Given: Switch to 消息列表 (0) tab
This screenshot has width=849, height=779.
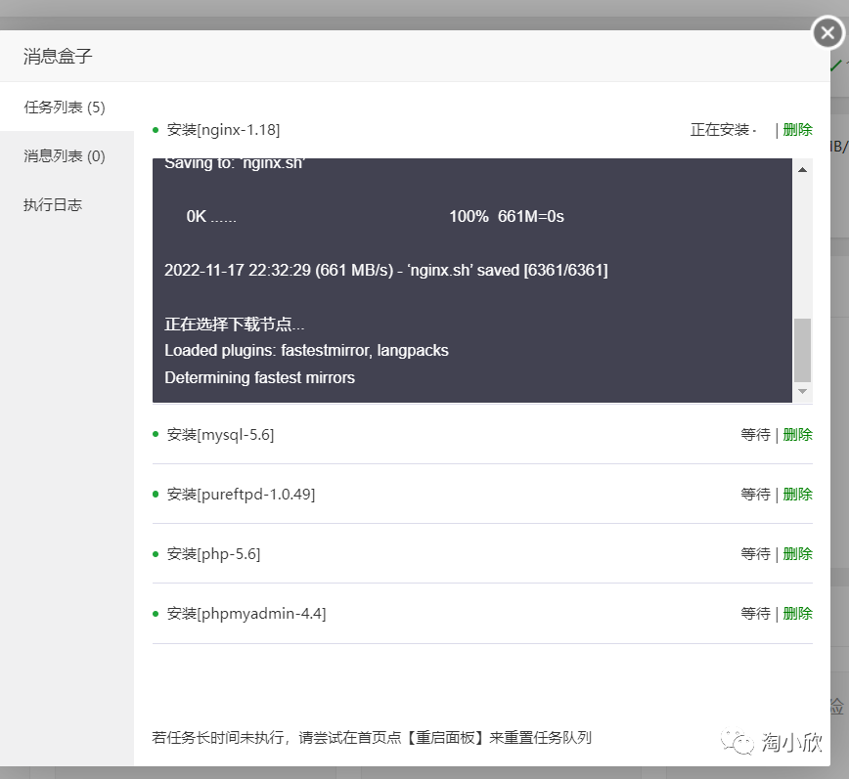Looking at the screenshot, I should point(65,155).
